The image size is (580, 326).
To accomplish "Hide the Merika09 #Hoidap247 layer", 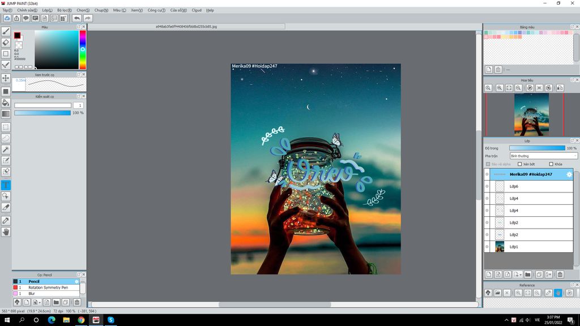I will 487,174.
